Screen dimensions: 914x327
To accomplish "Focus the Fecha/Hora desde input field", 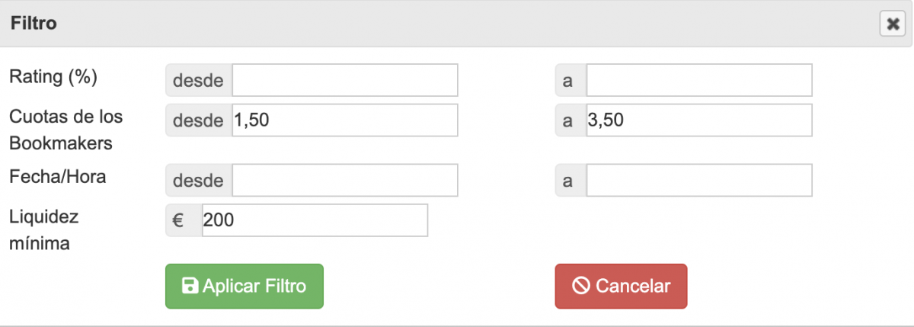I will coord(345,180).
